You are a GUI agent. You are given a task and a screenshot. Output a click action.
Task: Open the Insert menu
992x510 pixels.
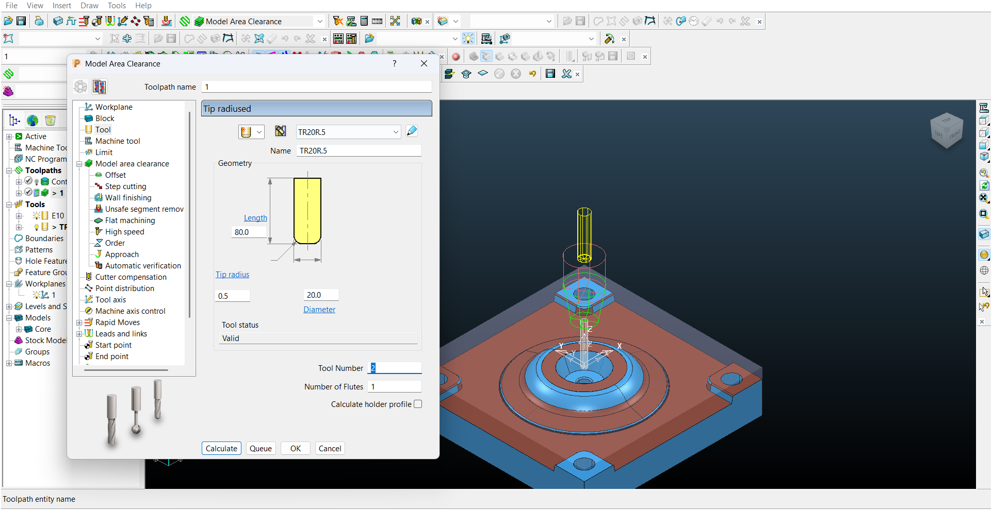click(x=61, y=6)
